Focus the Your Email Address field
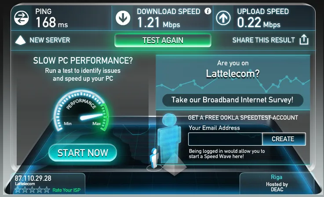Viewport: 324px width, 197px height. pos(225,139)
